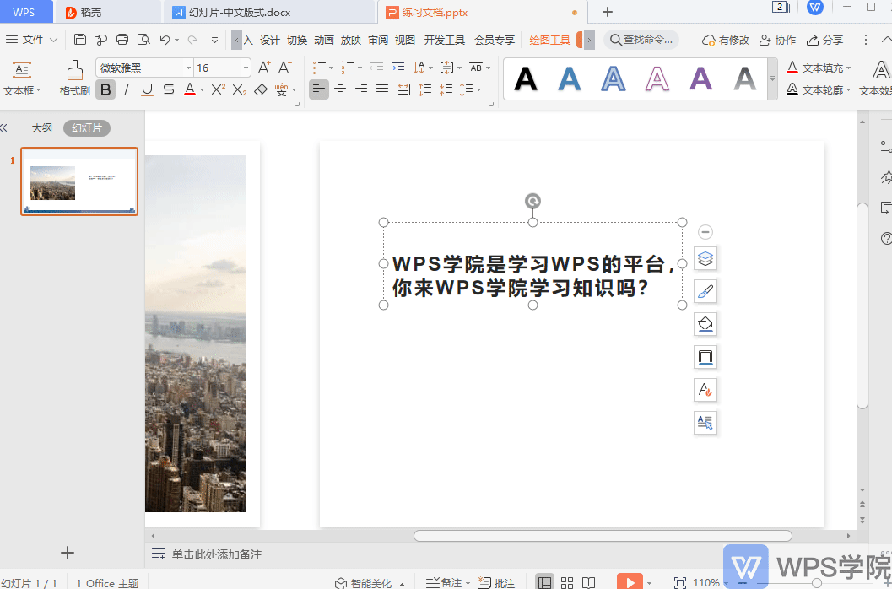Open the 绘图工具 drawing tools tab
Image resolution: width=892 pixels, height=589 pixels.
coord(549,40)
